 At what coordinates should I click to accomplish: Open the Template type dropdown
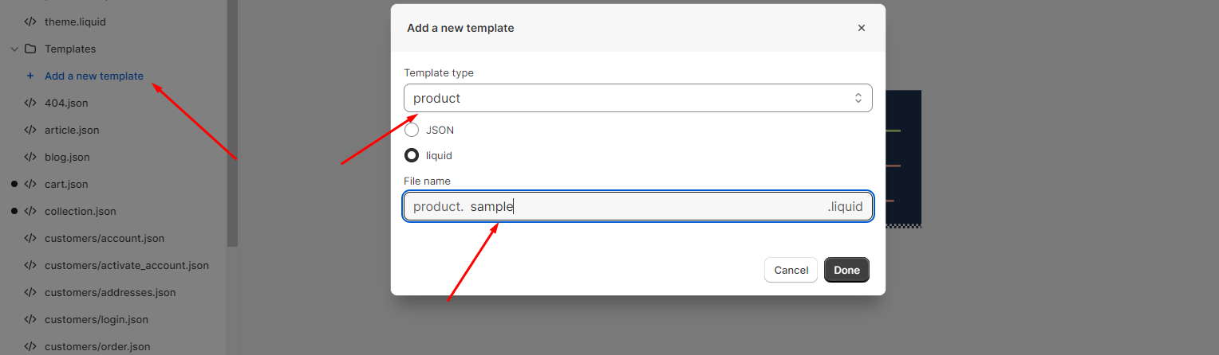coord(638,98)
